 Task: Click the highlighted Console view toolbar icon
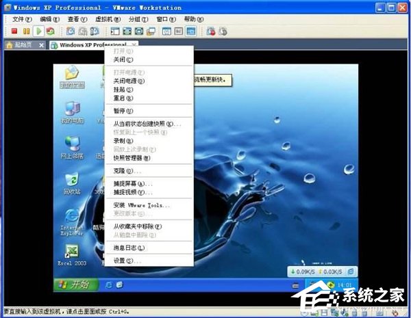point(191,31)
